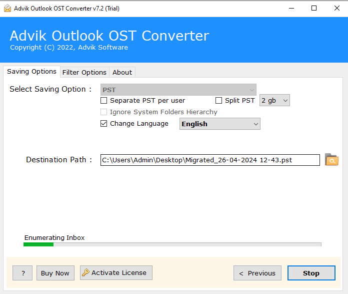This screenshot has height=294, width=348.
Task: Click the Activate License button
Action: pos(116,272)
